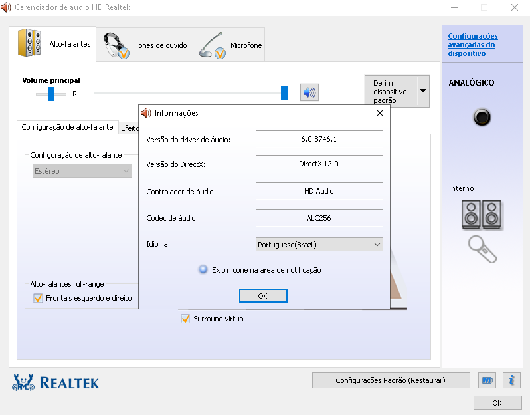530x415 pixels.
Task: Toggle Frontais esquerdo e direito checkbox
Action: pyautogui.click(x=38, y=298)
